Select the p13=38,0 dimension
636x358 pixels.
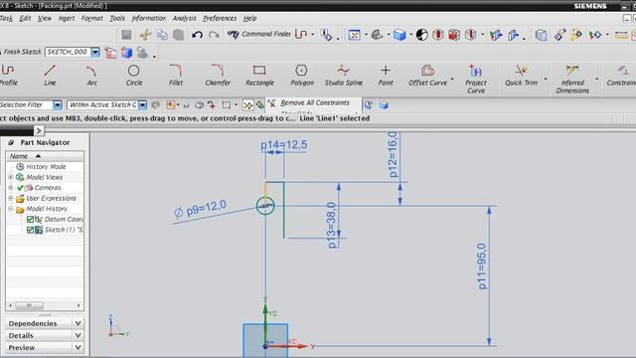pos(331,225)
